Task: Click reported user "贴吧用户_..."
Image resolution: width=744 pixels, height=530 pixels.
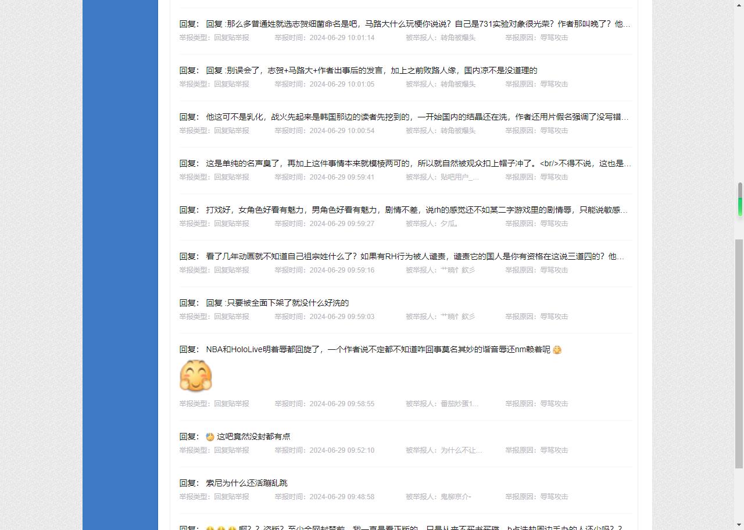Action: (x=459, y=177)
